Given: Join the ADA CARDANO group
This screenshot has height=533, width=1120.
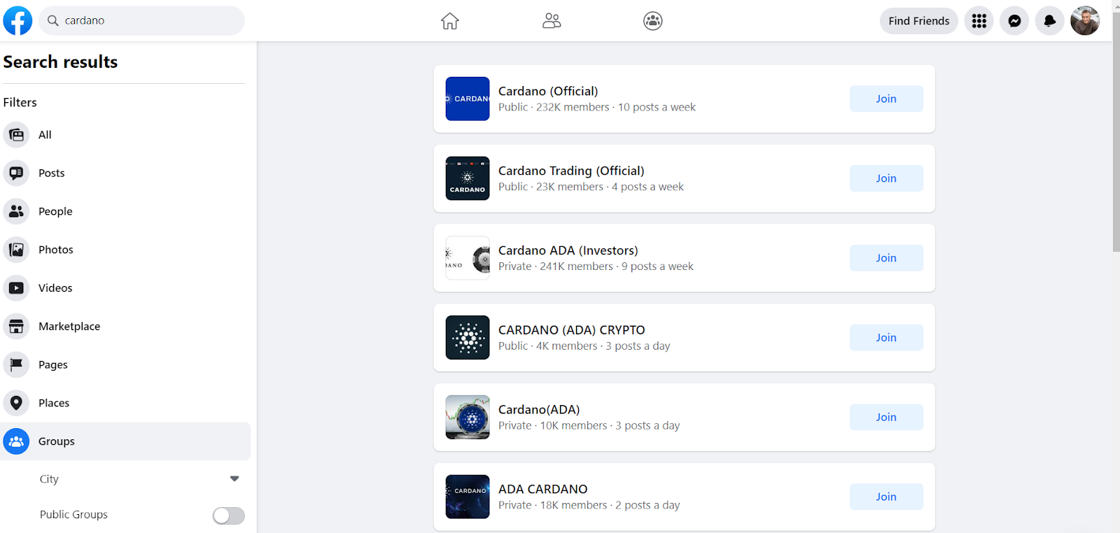Looking at the screenshot, I should pos(886,497).
